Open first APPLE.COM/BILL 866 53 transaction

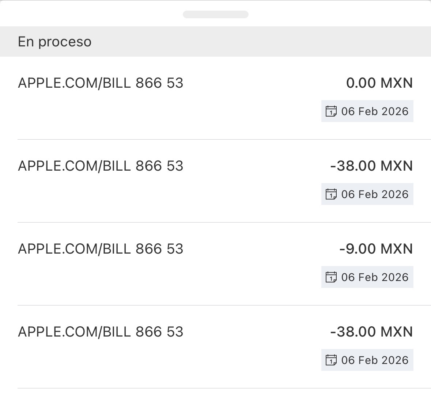click(101, 83)
